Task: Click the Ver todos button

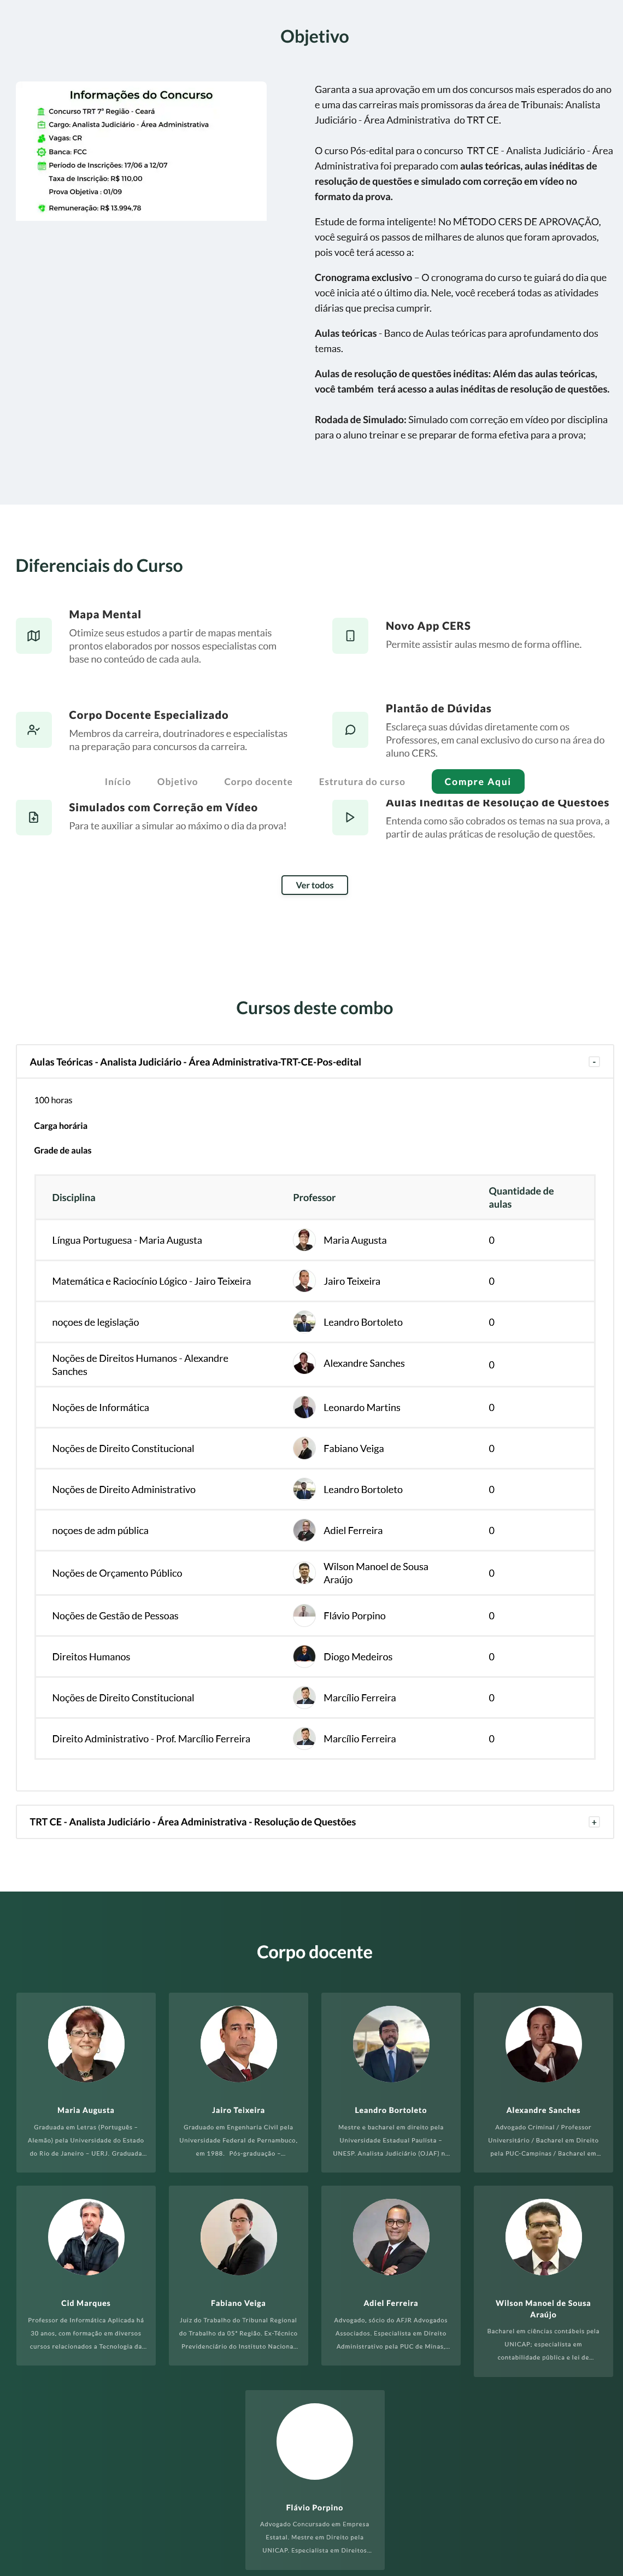Action: click(314, 885)
